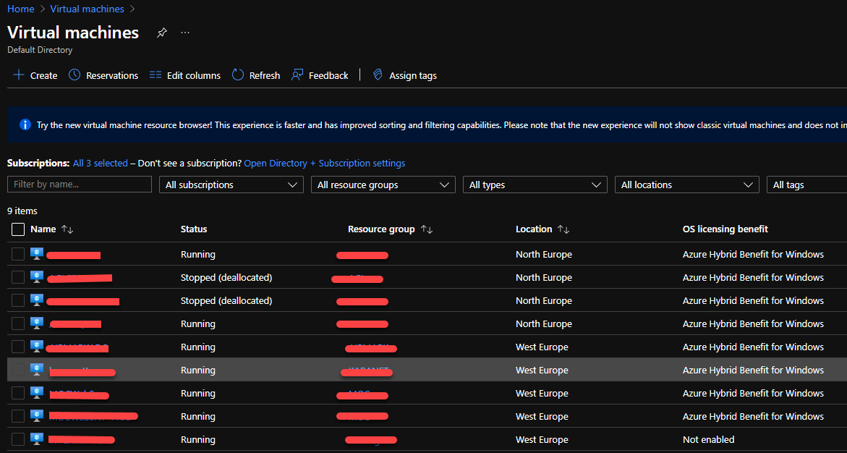Open Directory + Subscription settings link

point(324,164)
